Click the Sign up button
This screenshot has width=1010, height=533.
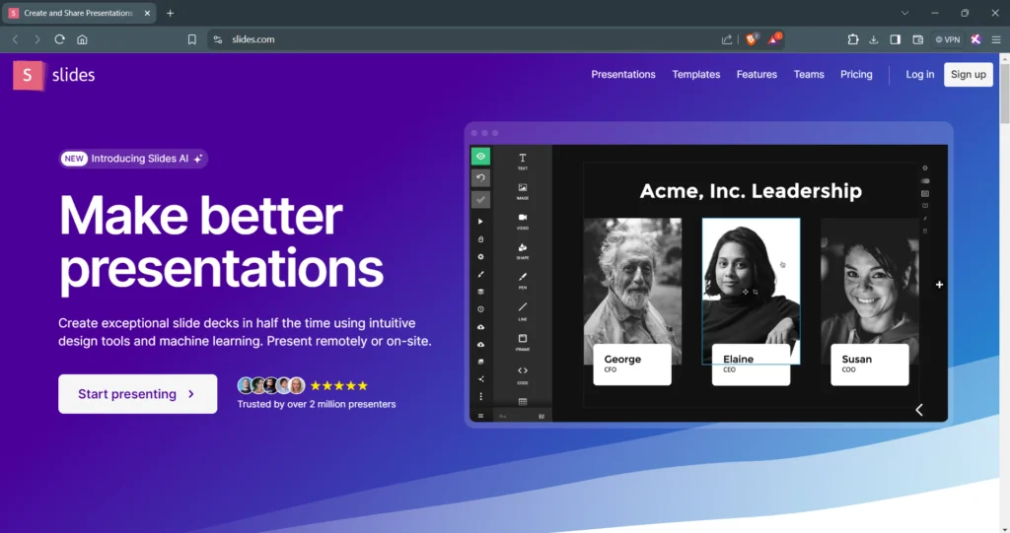(969, 75)
